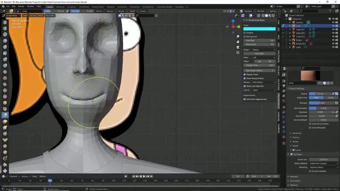Click the Strength slider in properties
340x191 pixels.
tap(321, 103)
